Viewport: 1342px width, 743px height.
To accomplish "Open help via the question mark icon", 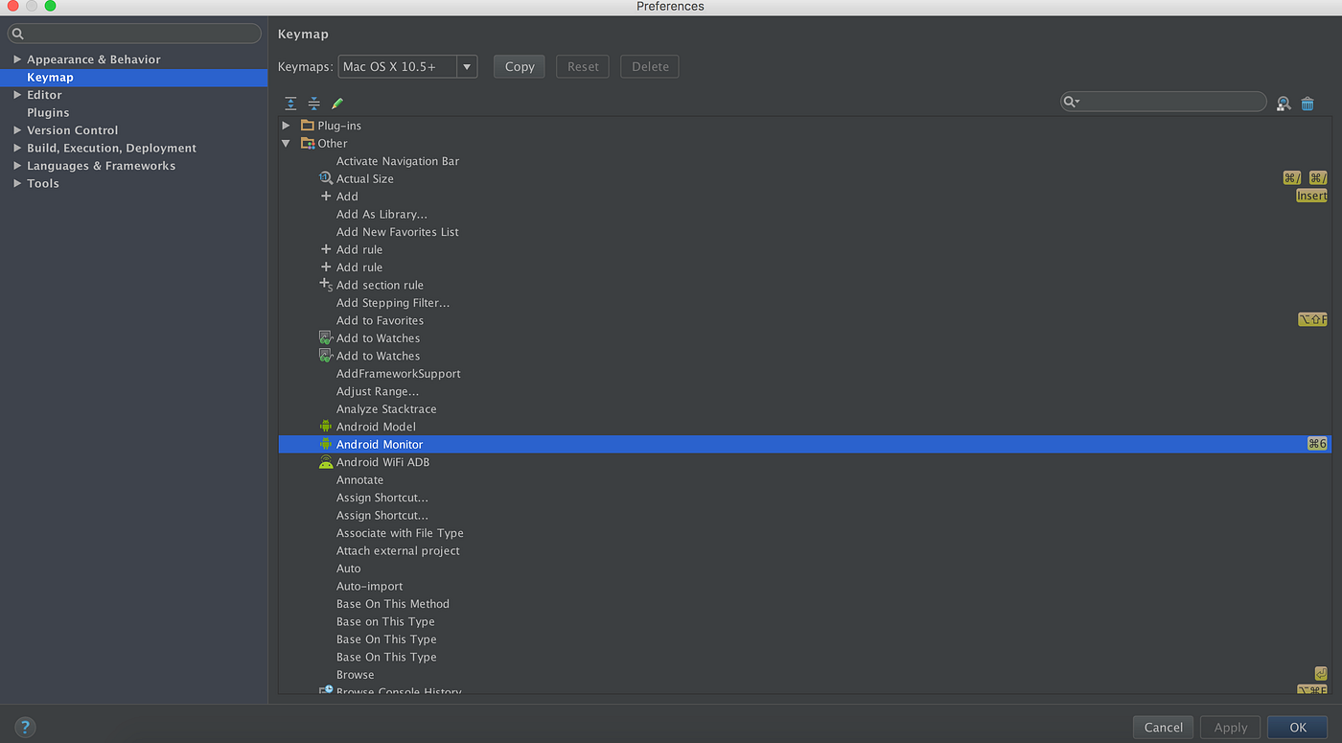I will 25,727.
